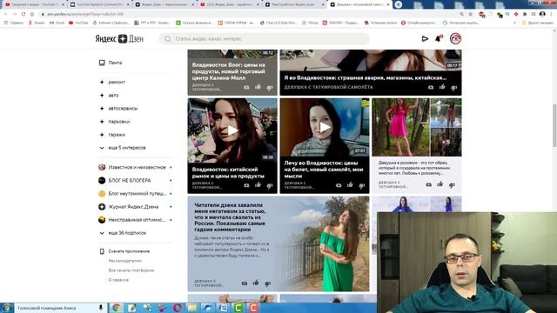This screenshot has height=313, width=557.
Task: Open the Opera icon in taskbar
Action: 177,308
